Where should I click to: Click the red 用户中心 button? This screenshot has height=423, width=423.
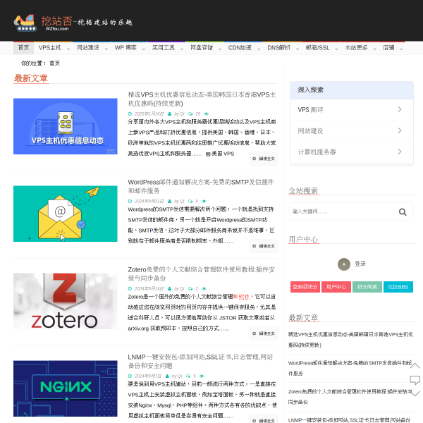pos(336,287)
